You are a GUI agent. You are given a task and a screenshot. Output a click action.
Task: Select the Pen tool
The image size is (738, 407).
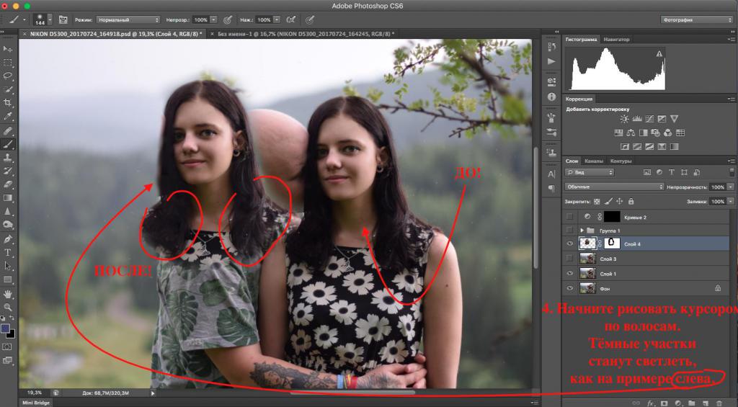point(7,239)
